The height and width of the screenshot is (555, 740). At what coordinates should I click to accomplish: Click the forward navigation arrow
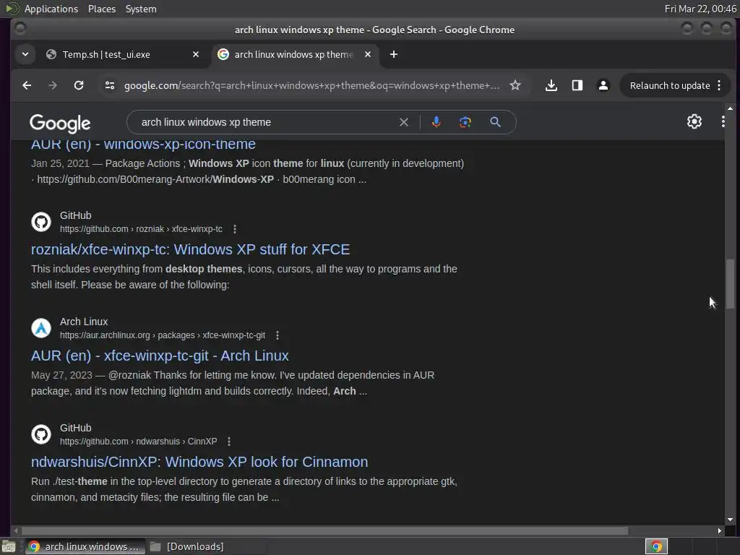click(x=53, y=85)
